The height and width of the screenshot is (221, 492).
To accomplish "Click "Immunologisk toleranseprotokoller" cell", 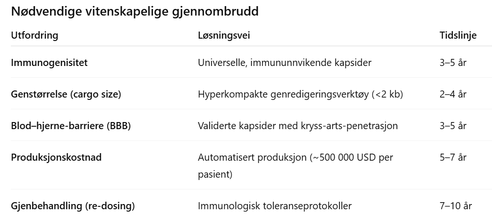I will pos(275,205).
